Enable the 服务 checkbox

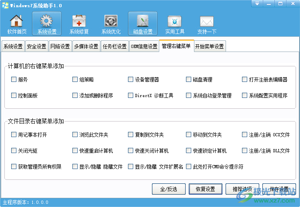tap(14, 79)
